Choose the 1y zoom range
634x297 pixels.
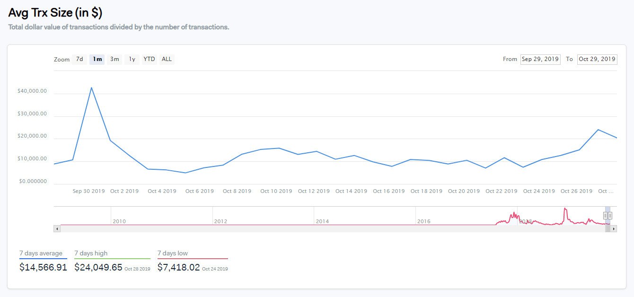click(132, 59)
